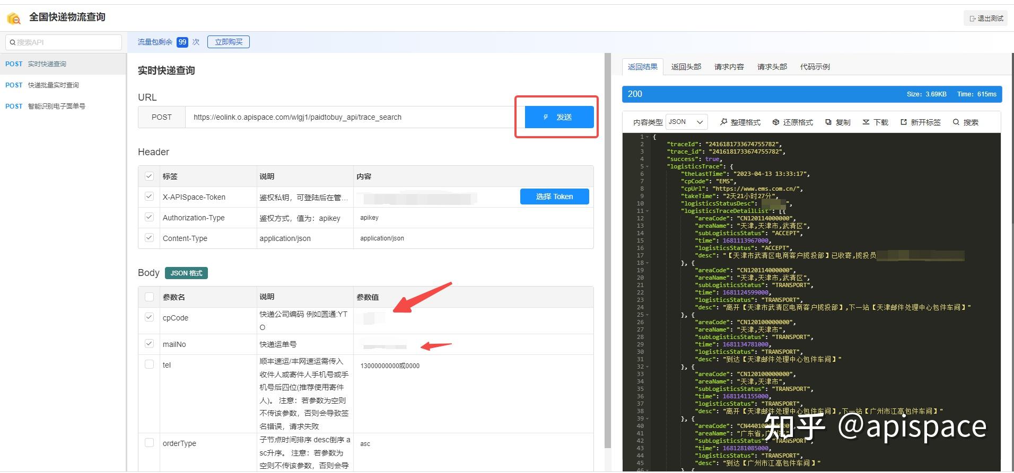The image size is (1014, 473).
Task: Open the 请求内容 tab
Action: click(729, 67)
